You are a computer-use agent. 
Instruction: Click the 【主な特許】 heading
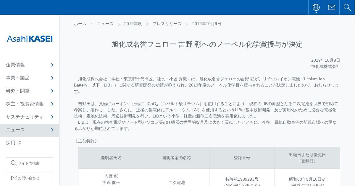86,141
